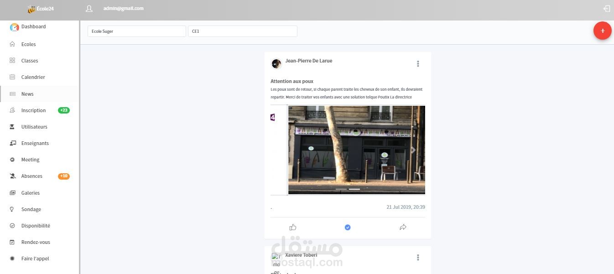Click the user profile icon in header
The height and width of the screenshot is (274, 614).
click(89, 9)
